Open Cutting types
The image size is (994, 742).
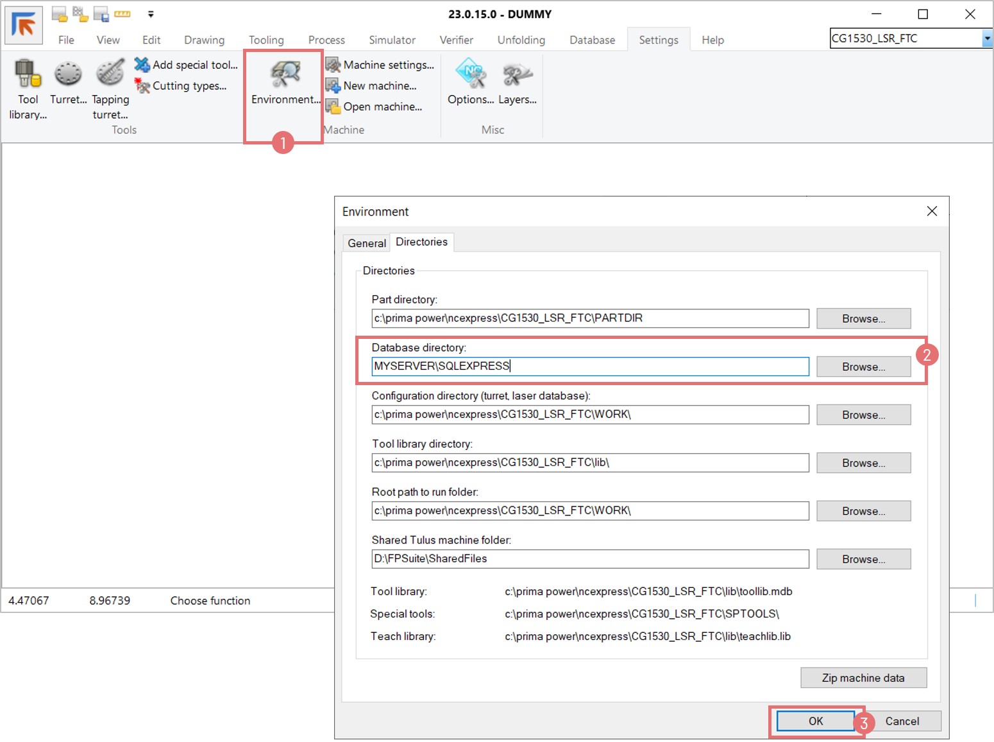point(181,86)
